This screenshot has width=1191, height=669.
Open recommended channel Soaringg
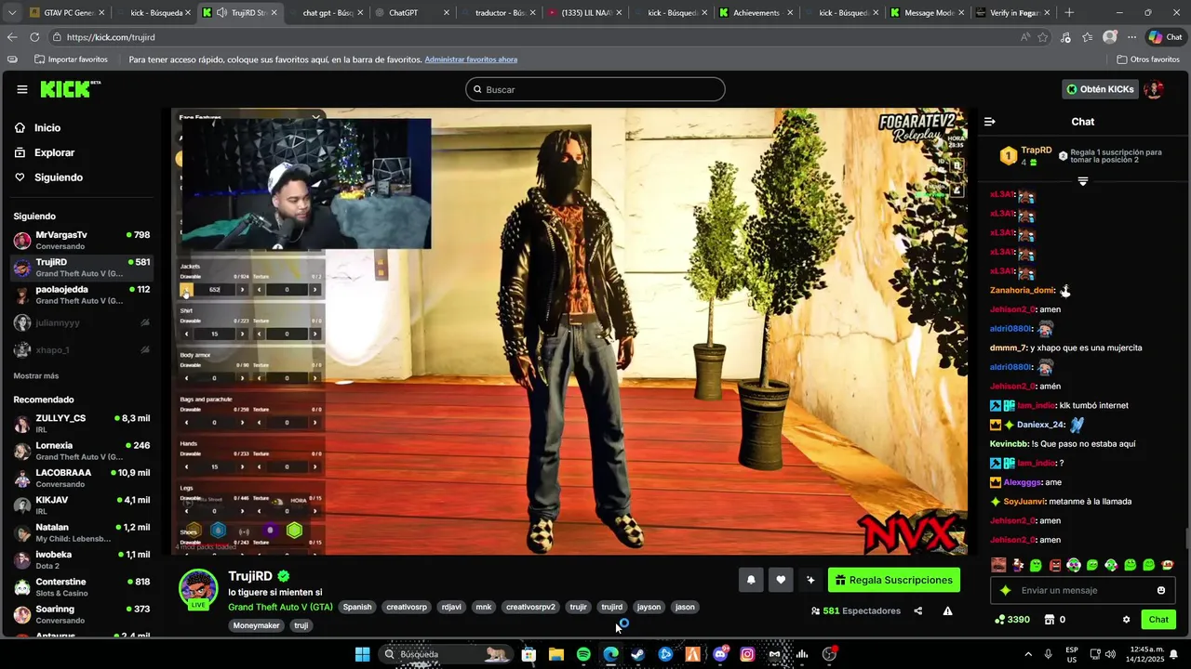click(x=81, y=614)
